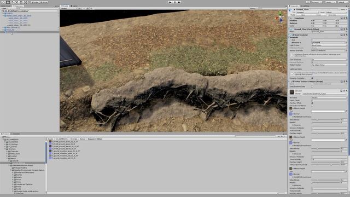
Task: Toggle the Receive Shadows checkbox
Action: 312,62
